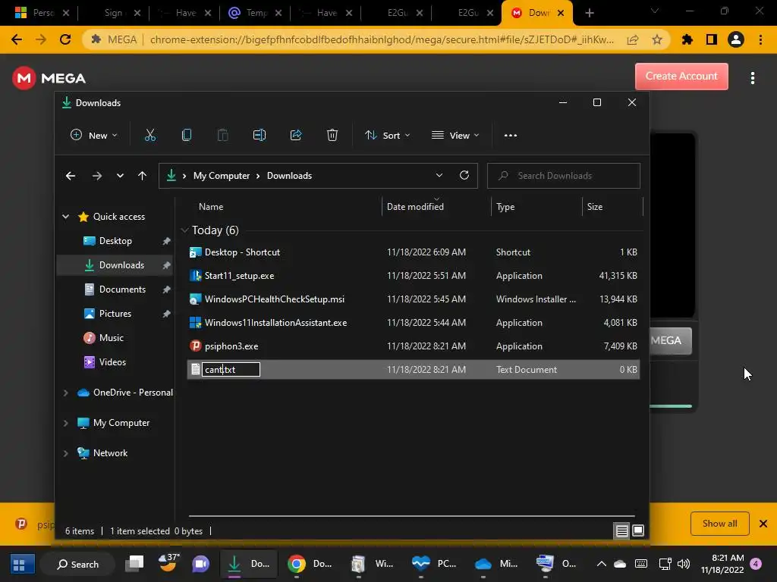Open a new Chrome tab
Image resolution: width=777 pixels, height=582 pixels.
click(589, 13)
